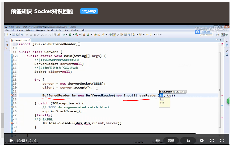Viewport: 230px width, 145px height.
Task: Change playback speed with the 1x button
Action: click(x=188, y=141)
